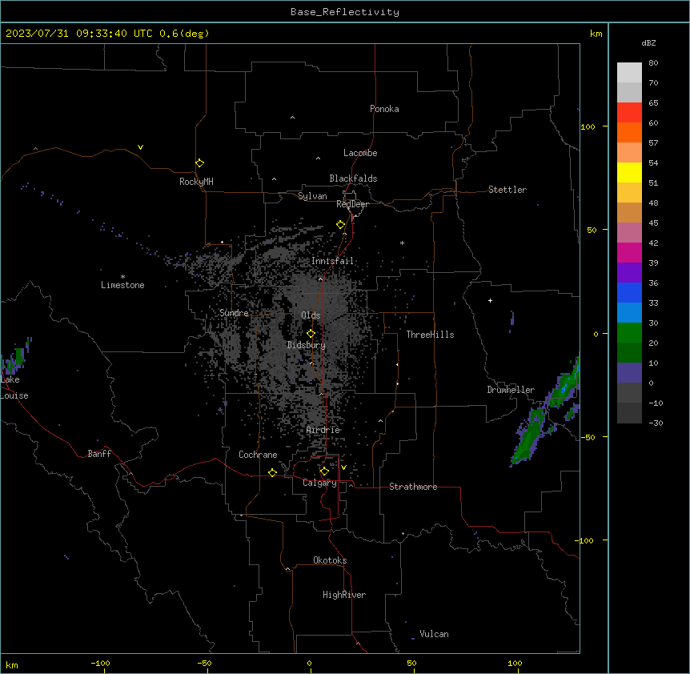Click the Blackfalds label

(353, 179)
